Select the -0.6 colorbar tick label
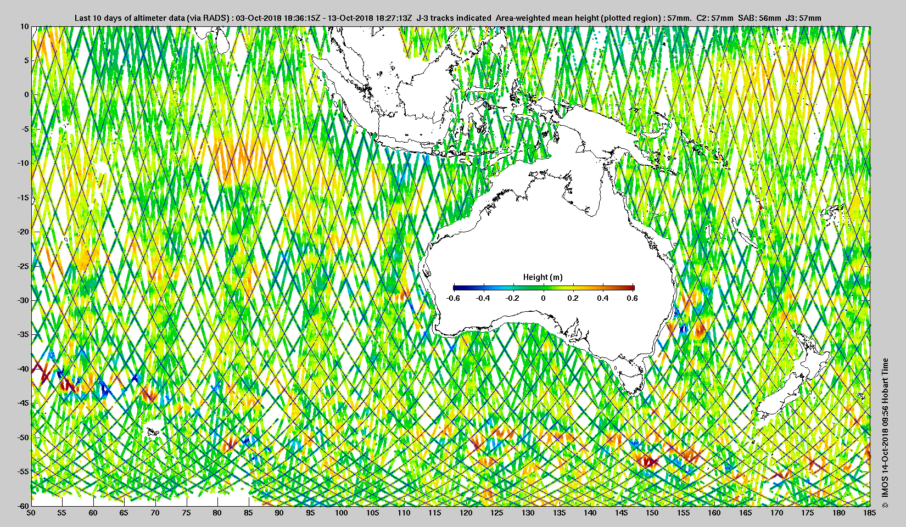 pos(453,298)
